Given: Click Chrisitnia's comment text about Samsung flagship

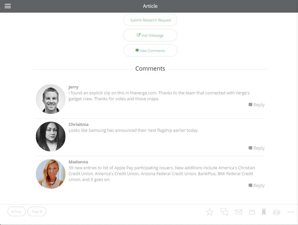Looking at the screenshot, I should (x=133, y=130).
